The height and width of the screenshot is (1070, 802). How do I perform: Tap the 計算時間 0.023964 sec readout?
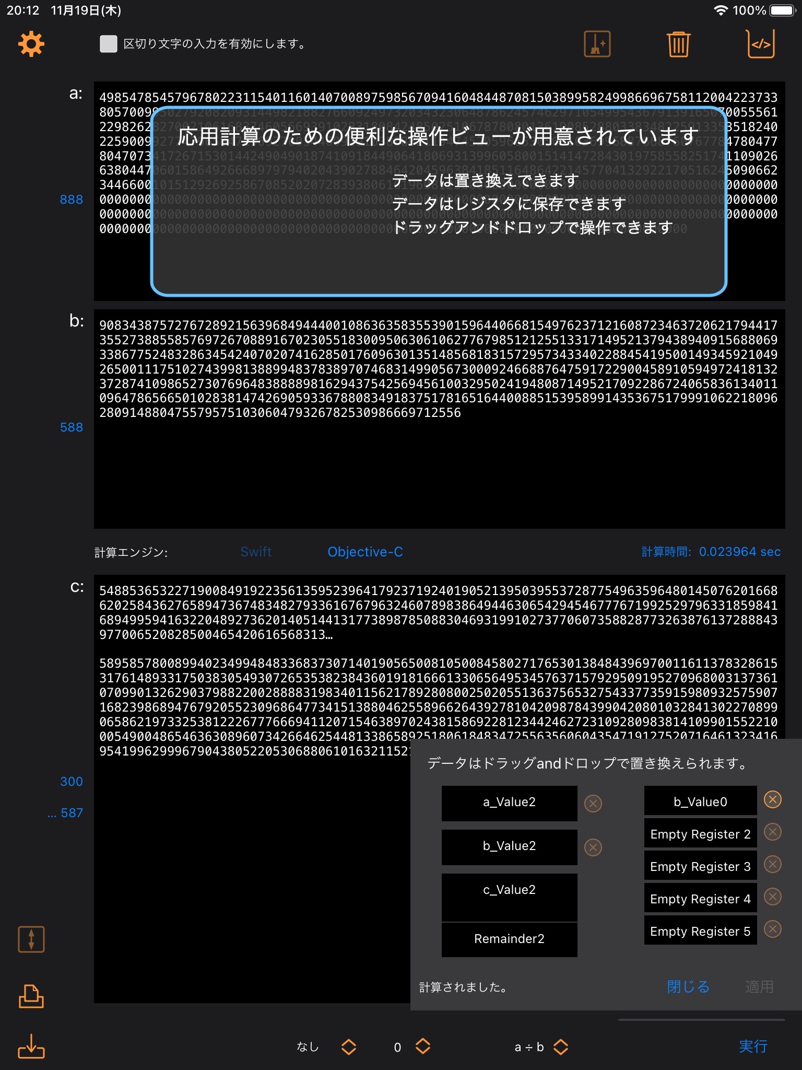tap(711, 552)
